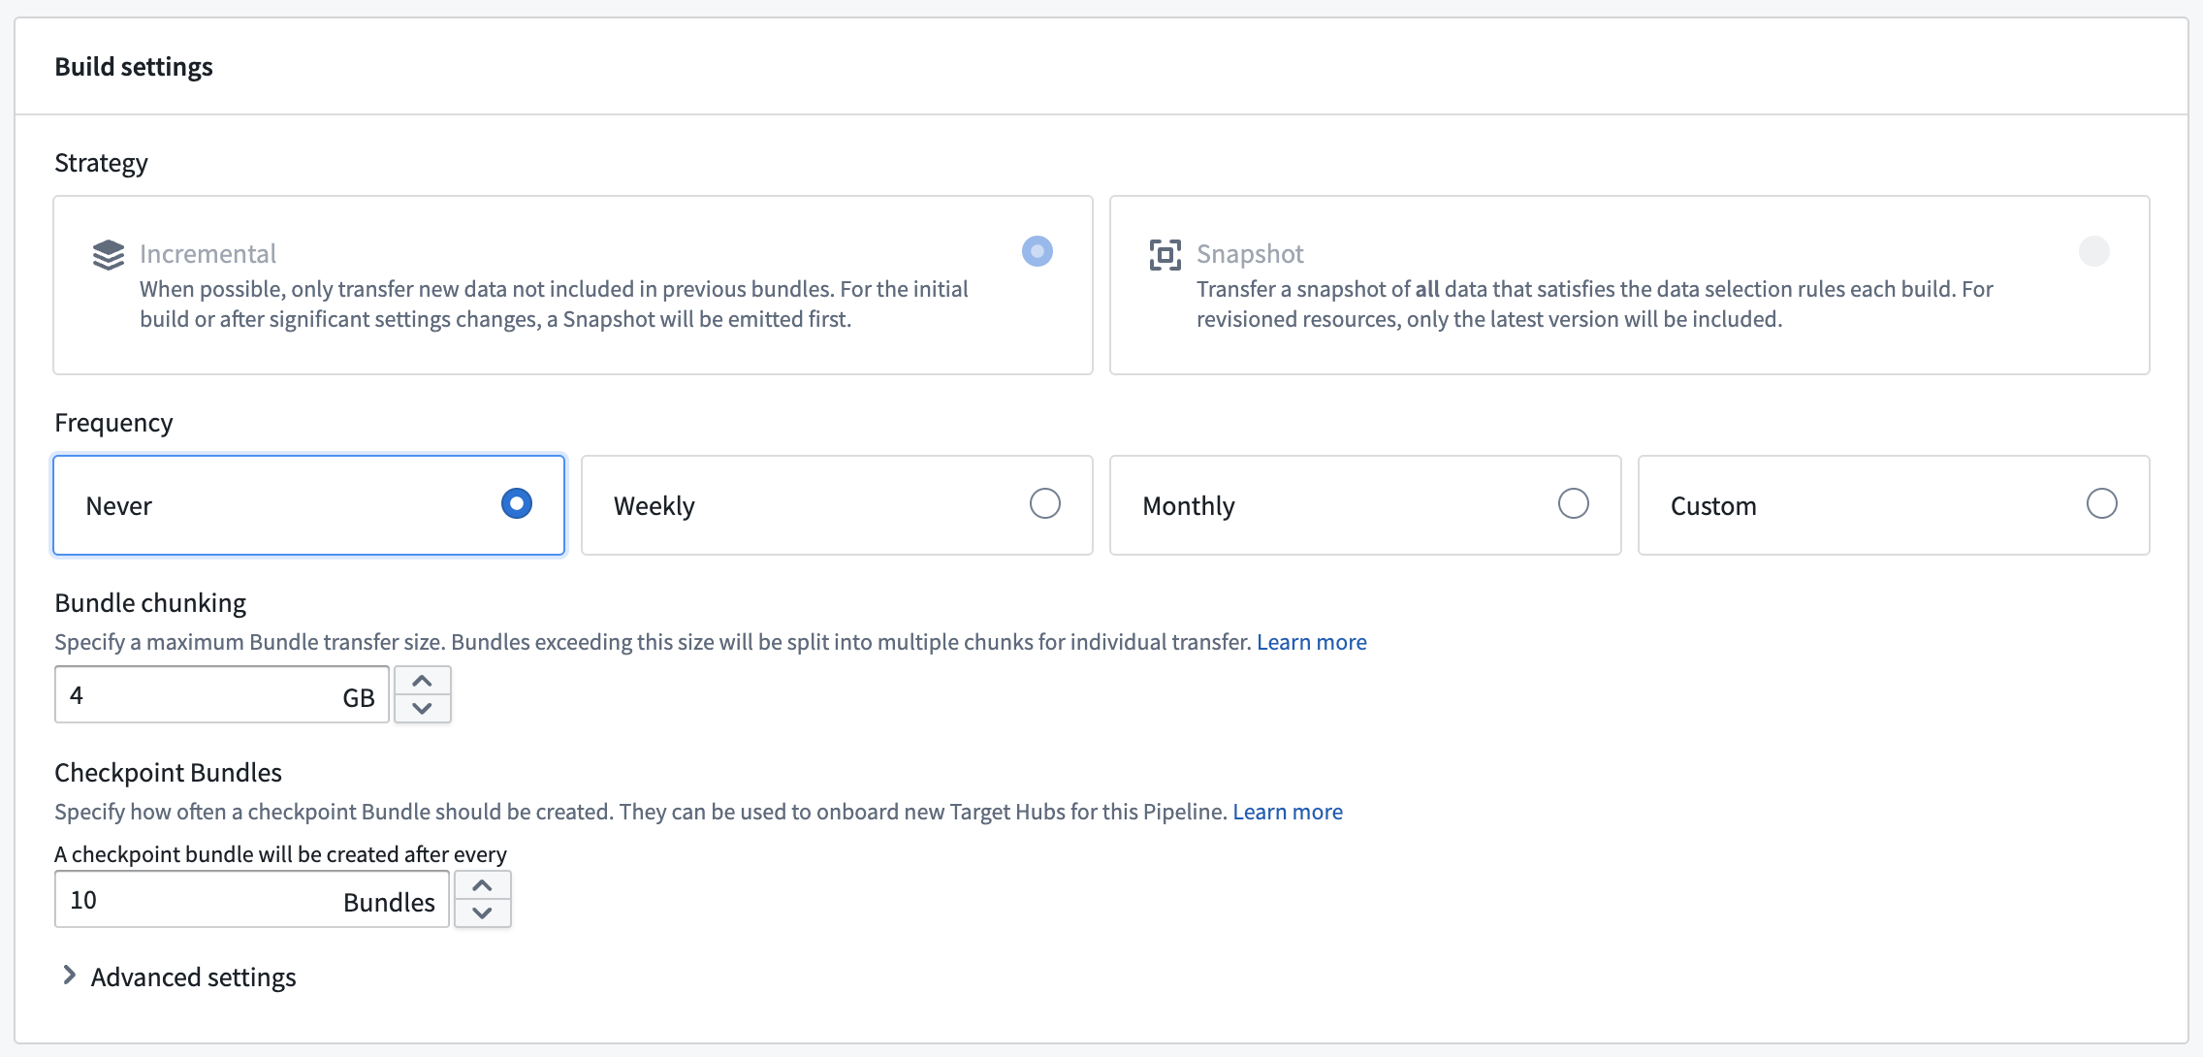Select the Snapshot strategy radio button

click(2093, 251)
